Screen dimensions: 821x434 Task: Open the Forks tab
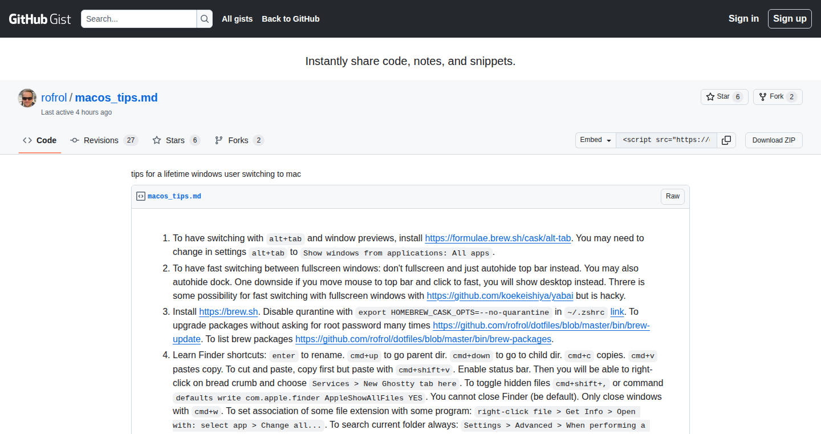239,140
